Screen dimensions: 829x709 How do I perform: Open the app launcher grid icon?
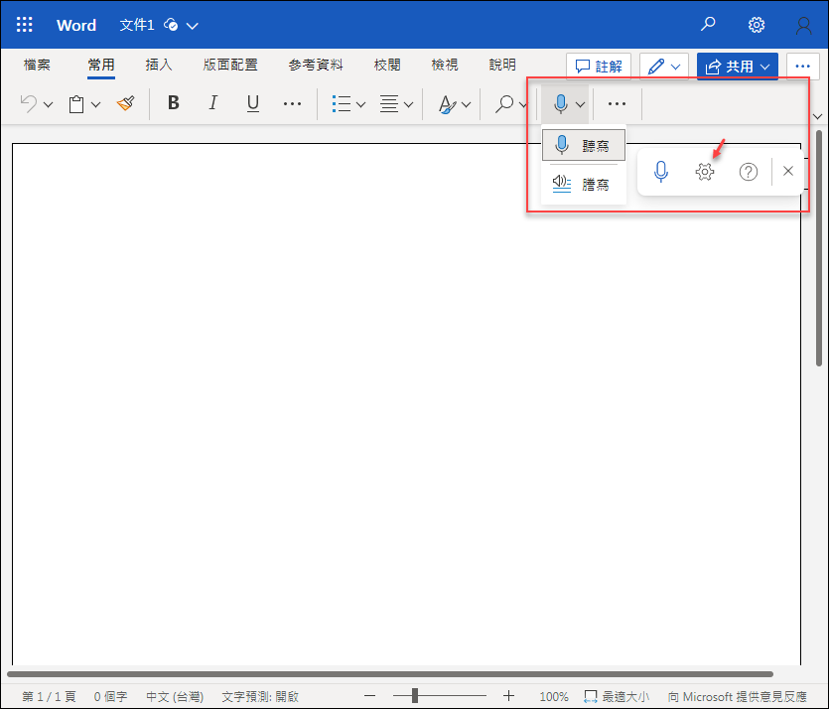click(24, 24)
